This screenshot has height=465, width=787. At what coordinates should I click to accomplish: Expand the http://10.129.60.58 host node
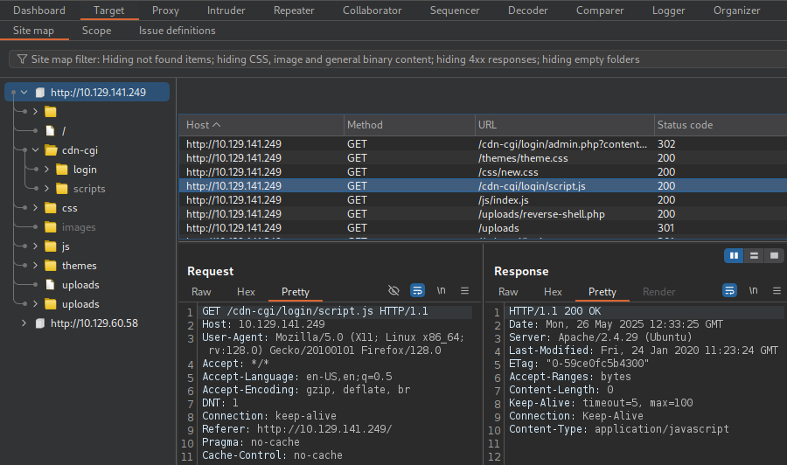[24, 323]
